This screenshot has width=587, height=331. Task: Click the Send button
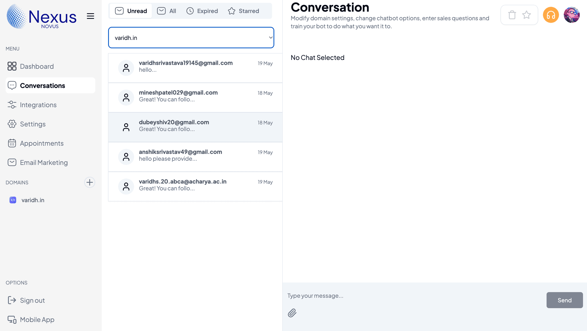564,300
